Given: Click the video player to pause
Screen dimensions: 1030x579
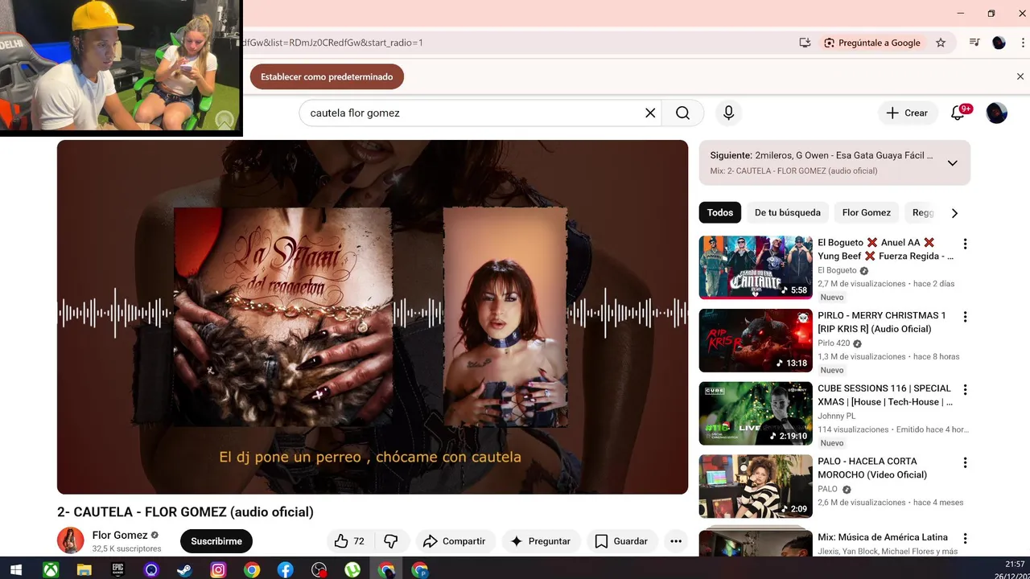Looking at the screenshot, I should (373, 317).
